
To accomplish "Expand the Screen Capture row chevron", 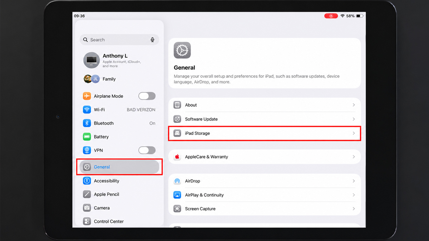I will (x=354, y=209).
